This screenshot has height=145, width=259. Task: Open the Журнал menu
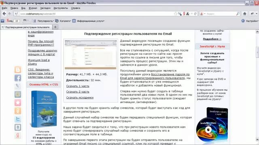(33, 8)
